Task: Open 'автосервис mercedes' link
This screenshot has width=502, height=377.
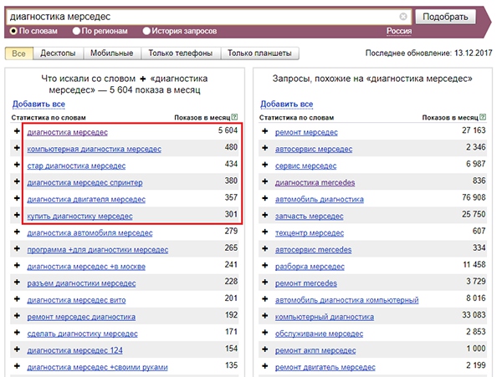Action: pyautogui.click(x=313, y=250)
